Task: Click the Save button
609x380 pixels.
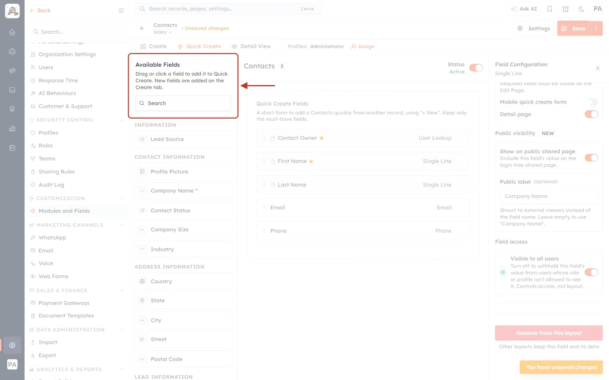Action: pyautogui.click(x=573, y=28)
